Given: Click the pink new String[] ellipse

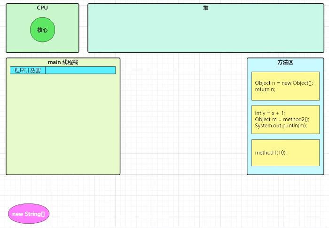Looking at the screenshot, I should tap(29, 214).
